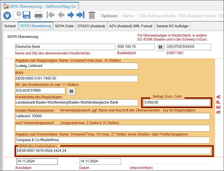Switch to Service RZ Aufträge tab
Image resolution: width=224 pixels, height=171 pixels.
[172, 26]
